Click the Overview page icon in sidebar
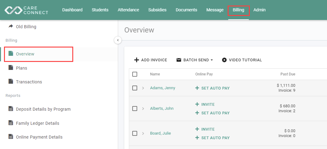This screenshot has height=149, width=327. point(11,54)
